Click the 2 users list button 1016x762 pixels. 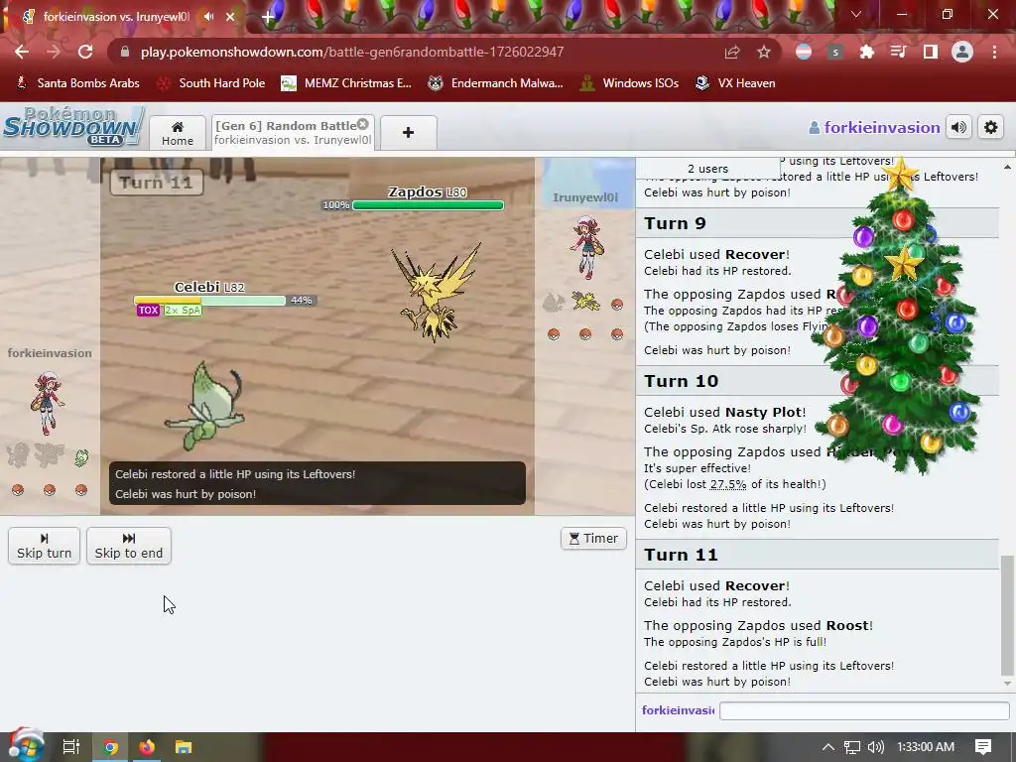(707, 169)
